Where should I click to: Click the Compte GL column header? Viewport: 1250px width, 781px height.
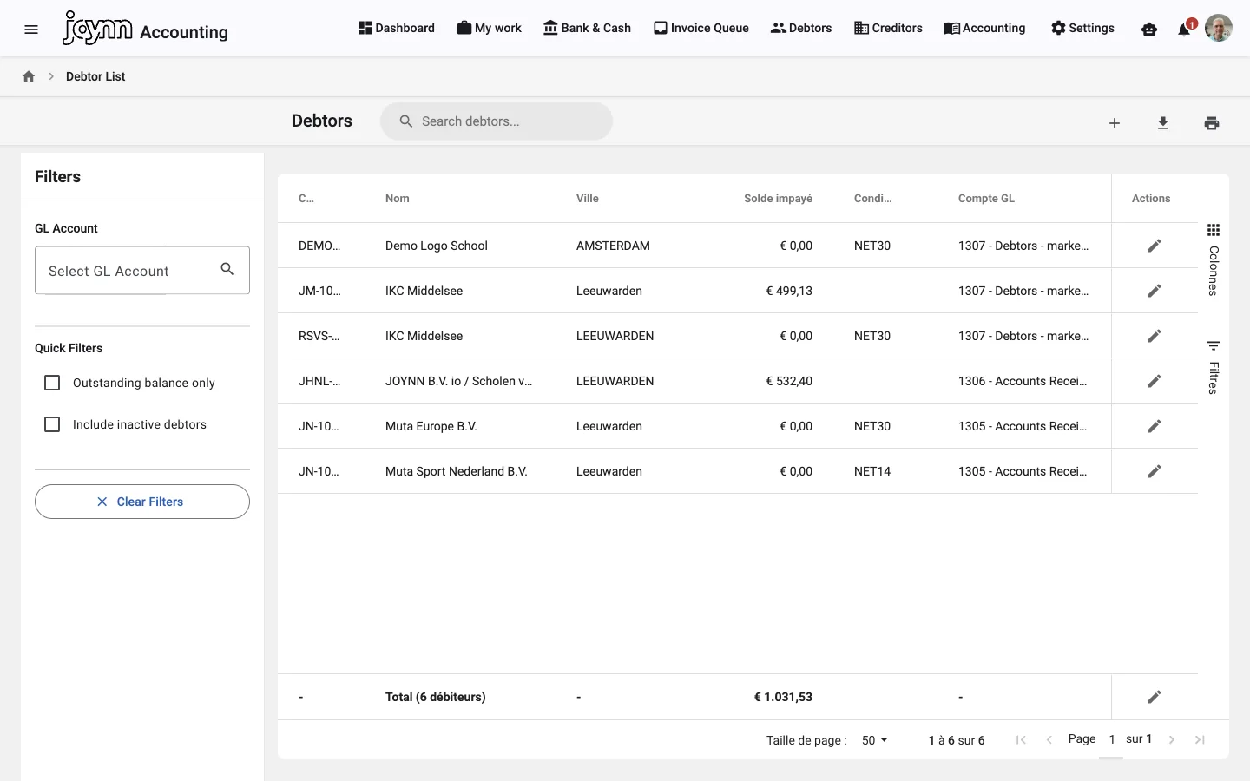986,199
